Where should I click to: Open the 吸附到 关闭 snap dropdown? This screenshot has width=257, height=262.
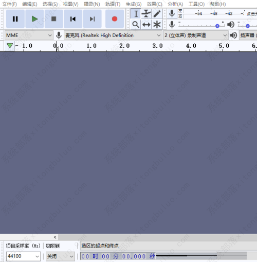(60, 256)
